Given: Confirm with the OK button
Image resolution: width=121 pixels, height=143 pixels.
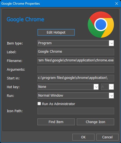Looking at the screenshot, I should (x=83, y=137).
